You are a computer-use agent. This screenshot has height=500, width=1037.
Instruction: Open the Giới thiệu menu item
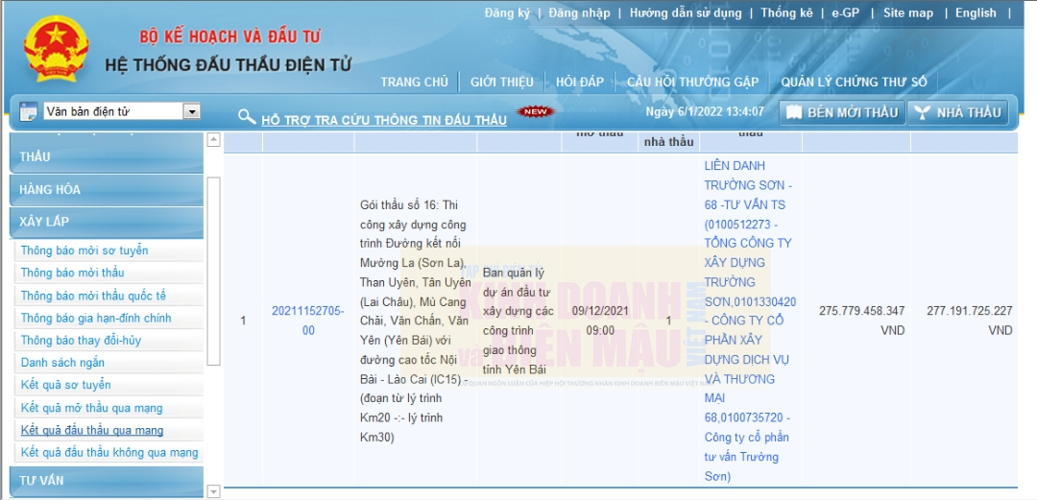[501, 82]
